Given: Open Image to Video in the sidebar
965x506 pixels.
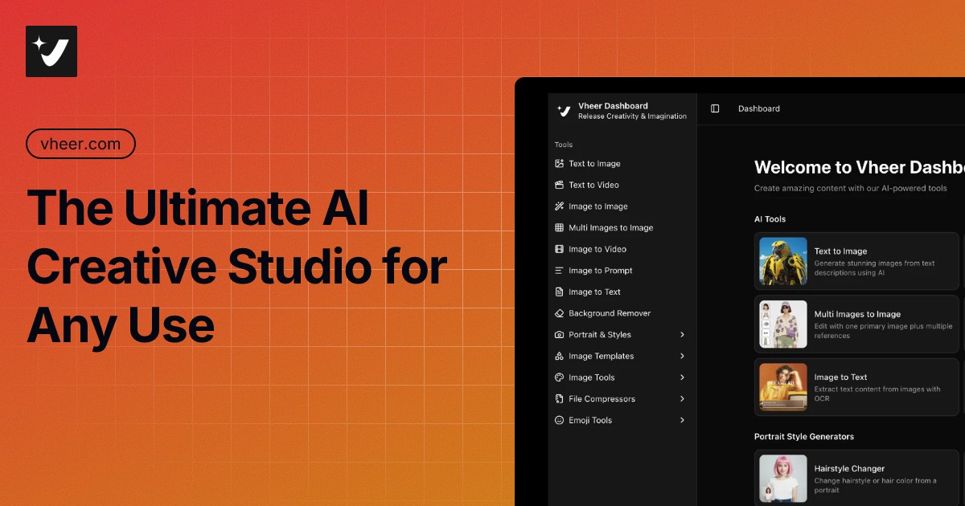Looking at the screenshot, I should pyautogui.click(x=597, y=249).
